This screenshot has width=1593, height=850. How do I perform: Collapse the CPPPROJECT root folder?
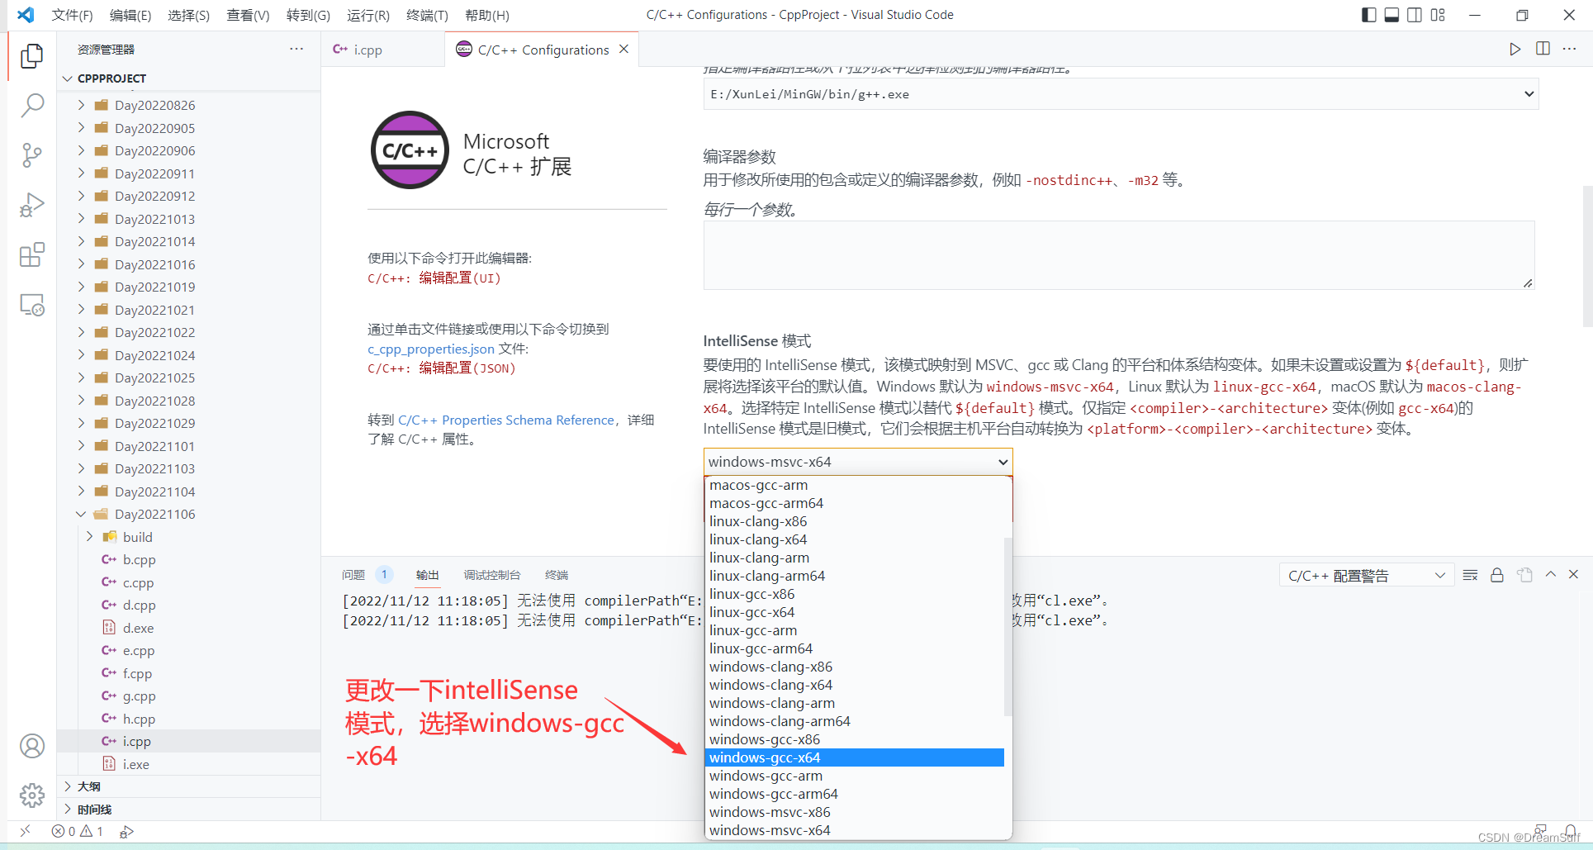[x=68, y=78]
